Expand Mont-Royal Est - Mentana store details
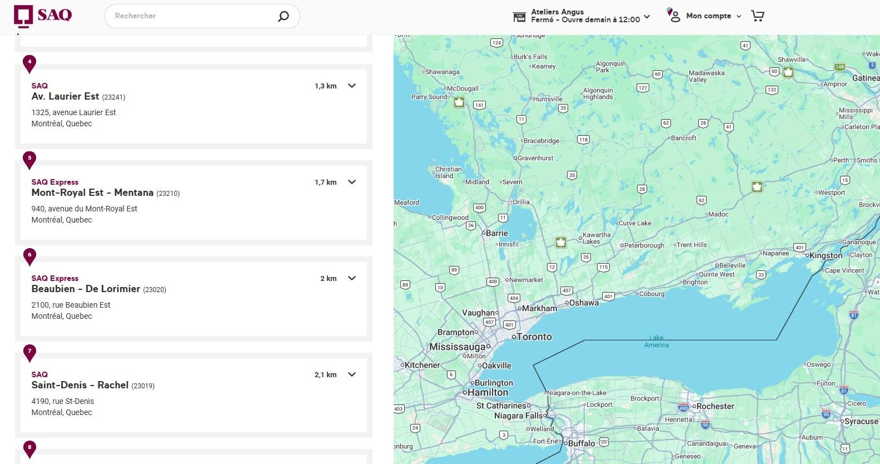The image size is (880, 464). (352, 182)
